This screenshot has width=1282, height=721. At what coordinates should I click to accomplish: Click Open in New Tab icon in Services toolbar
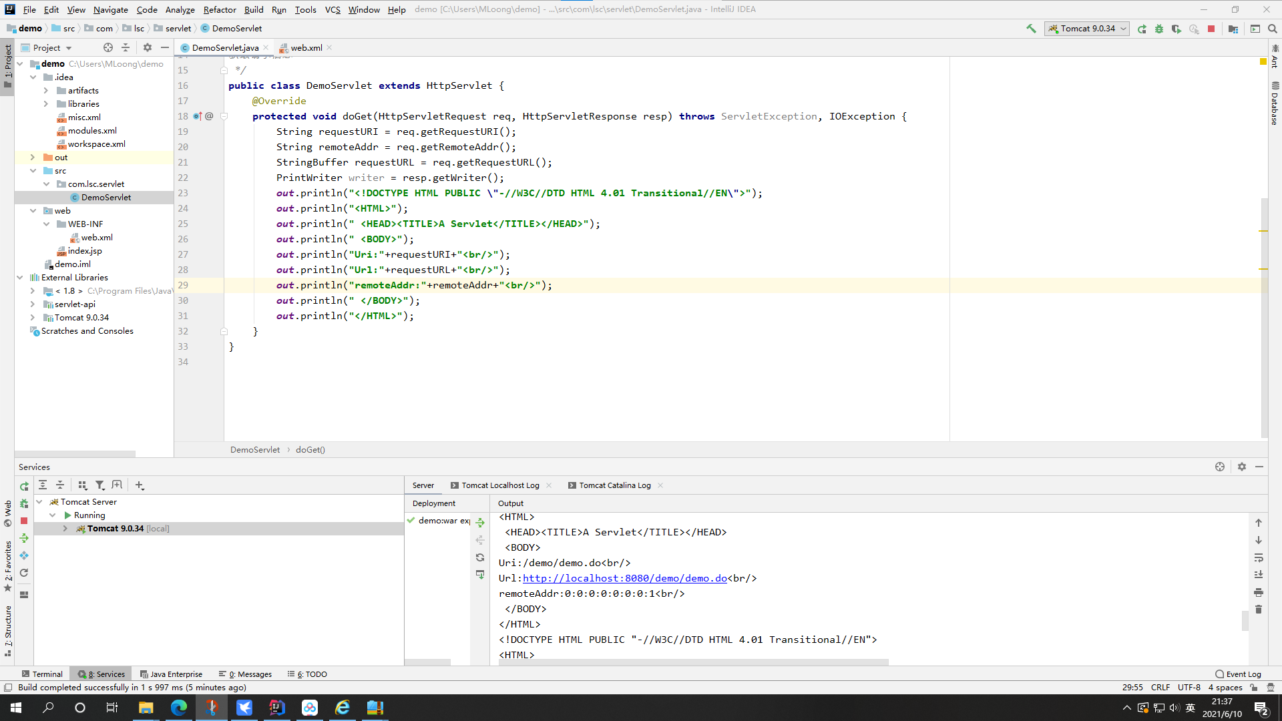(x=118, y=485)
